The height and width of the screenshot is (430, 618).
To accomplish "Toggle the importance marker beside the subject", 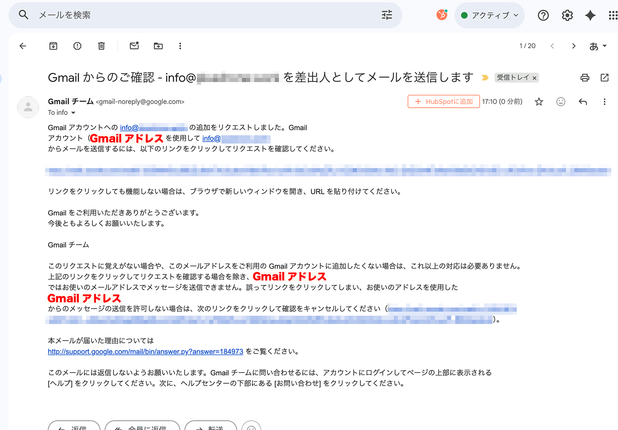I will pos(485,78).
